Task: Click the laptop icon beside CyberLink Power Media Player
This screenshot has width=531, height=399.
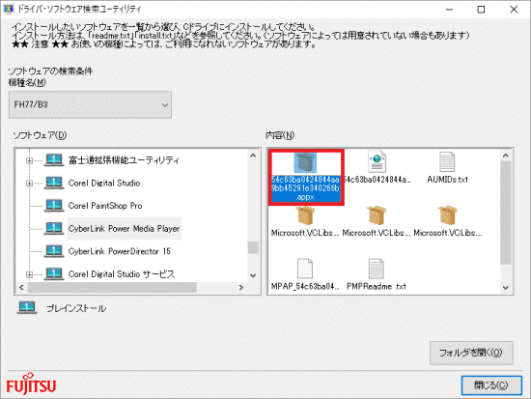Action: point(54,228)
